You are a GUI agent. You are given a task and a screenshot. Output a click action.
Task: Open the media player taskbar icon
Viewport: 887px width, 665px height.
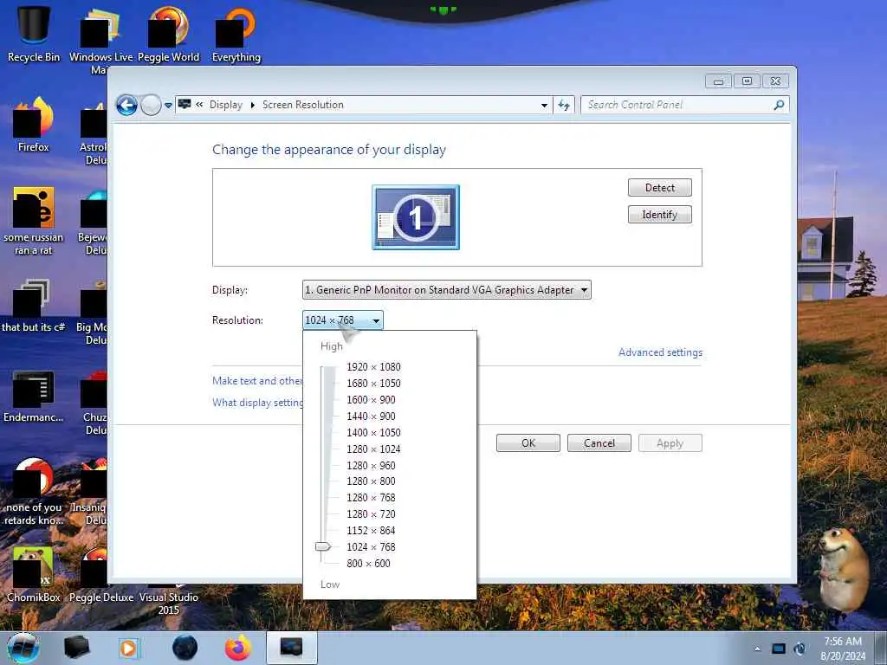129,648
